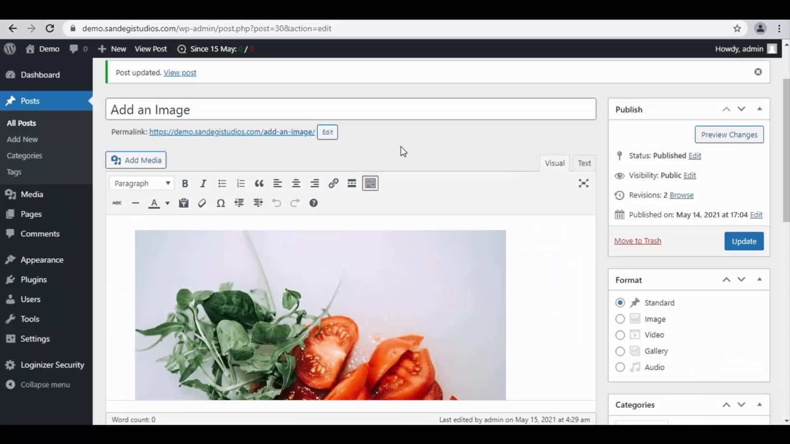This screenshot has height=444, width=790.
Task: Open the WordPress logo menu
Action: (x=10, y=49)
